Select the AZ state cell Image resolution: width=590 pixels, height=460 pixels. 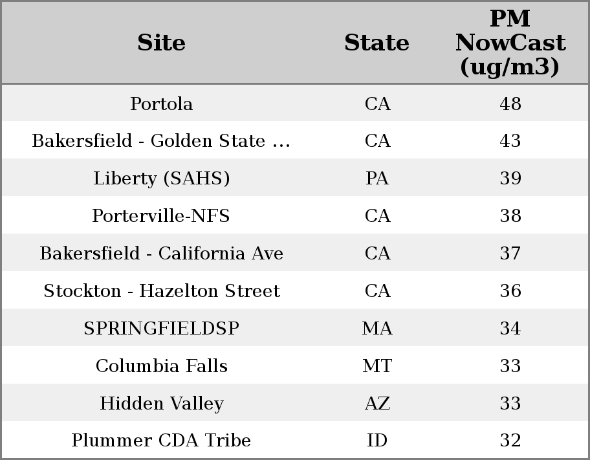click(x=377, y=403)
